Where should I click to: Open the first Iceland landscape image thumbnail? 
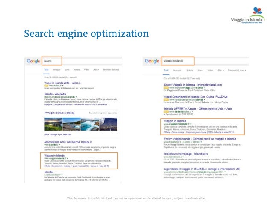point(53,124)
